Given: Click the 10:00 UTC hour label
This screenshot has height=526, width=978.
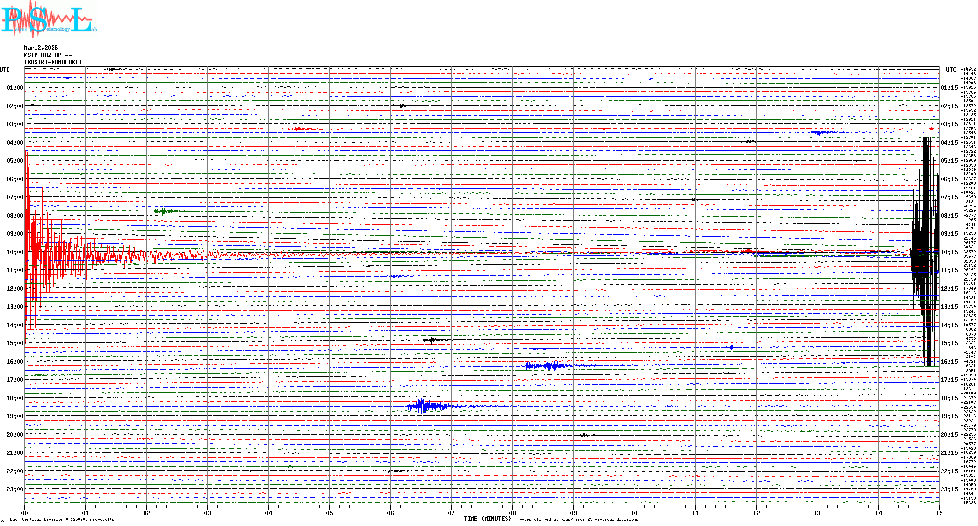Looking at the screenshot, I should coord(15,252).
